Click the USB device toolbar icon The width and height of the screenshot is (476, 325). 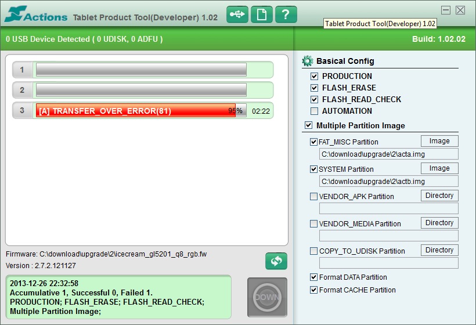point(237,15)
